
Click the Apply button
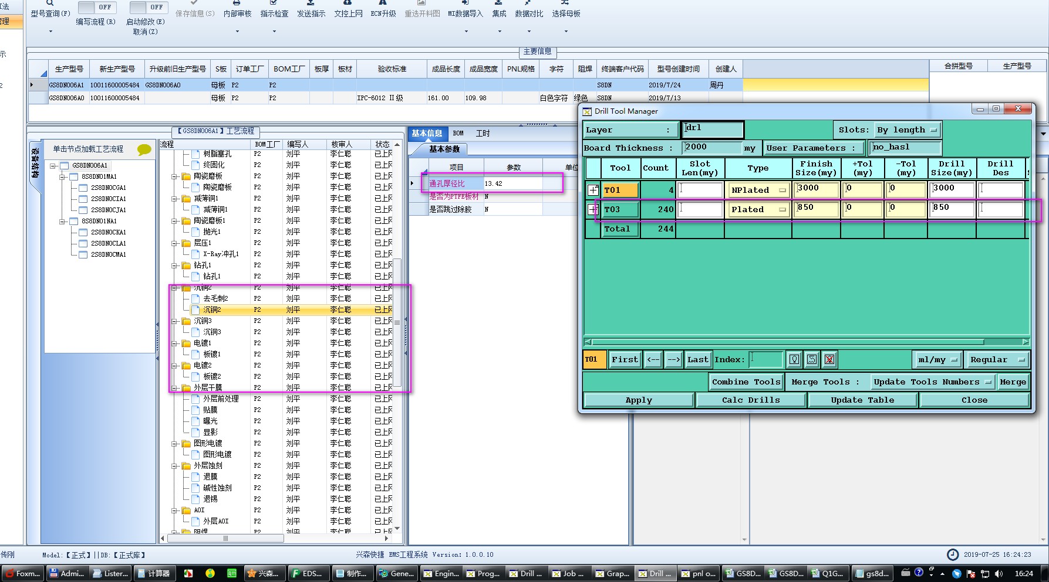pyautogui.click(x=639, y=400)
